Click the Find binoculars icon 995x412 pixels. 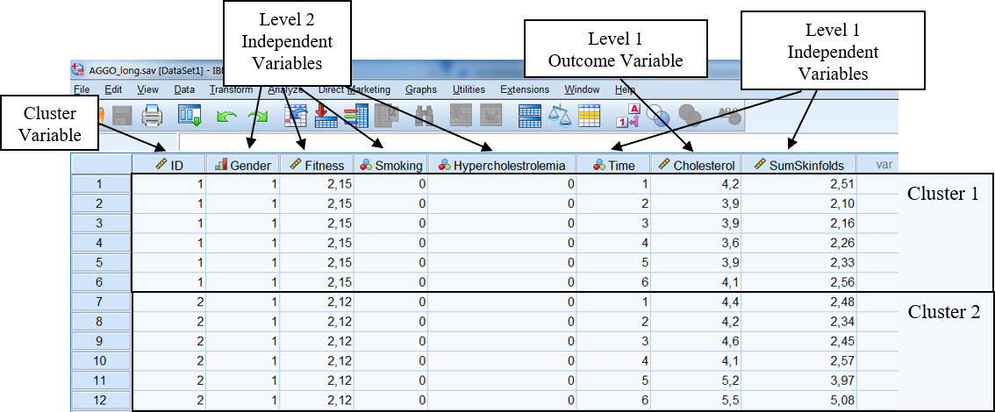point(425,116)
